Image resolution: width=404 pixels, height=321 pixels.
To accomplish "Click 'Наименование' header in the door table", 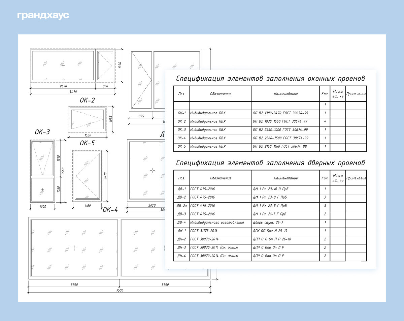I will [x=285, y=178].
